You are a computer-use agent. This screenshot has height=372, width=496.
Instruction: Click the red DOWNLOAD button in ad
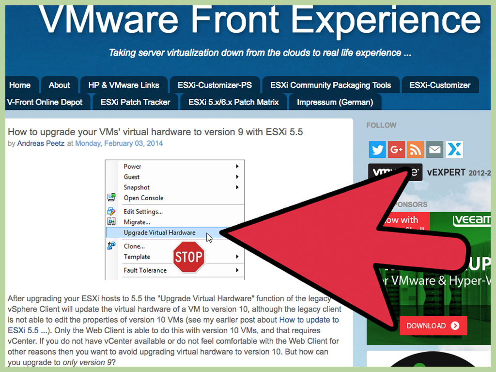[x=433, y=325]
